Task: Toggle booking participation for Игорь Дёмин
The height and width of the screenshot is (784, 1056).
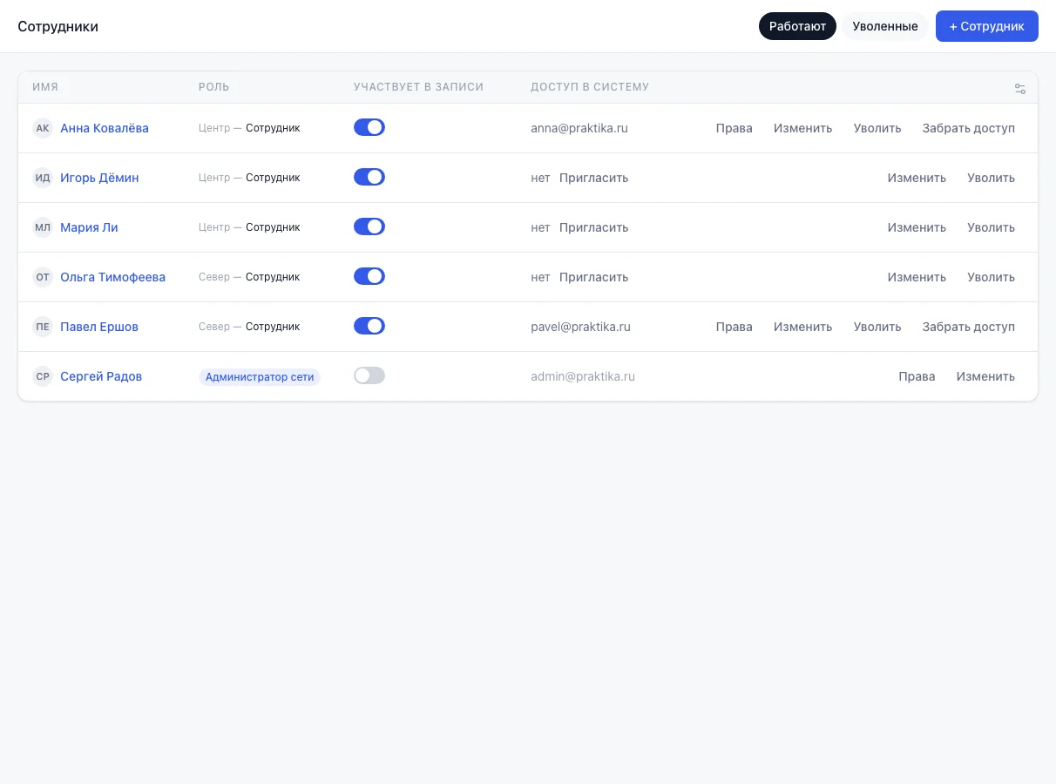Action: pos(369,177)
